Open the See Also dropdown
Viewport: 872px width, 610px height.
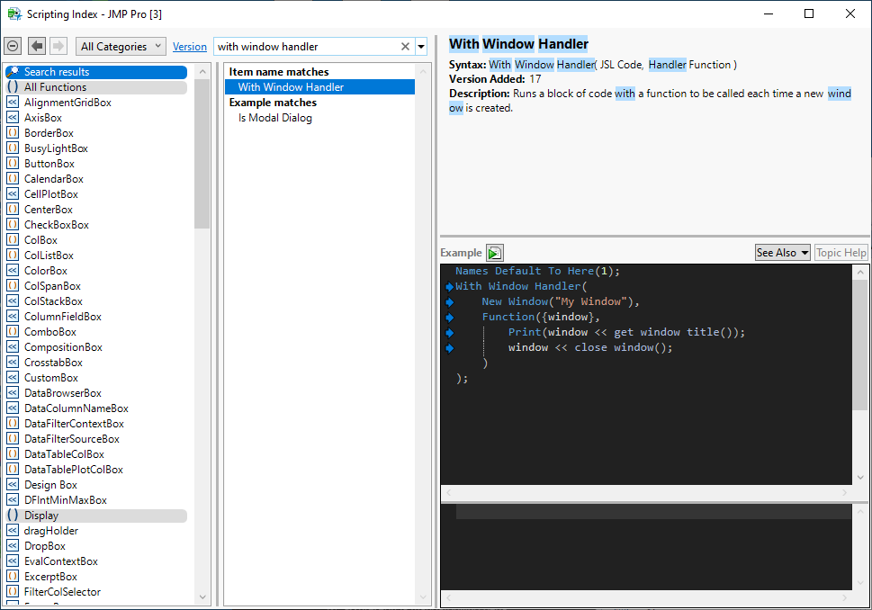coord(782,253)
